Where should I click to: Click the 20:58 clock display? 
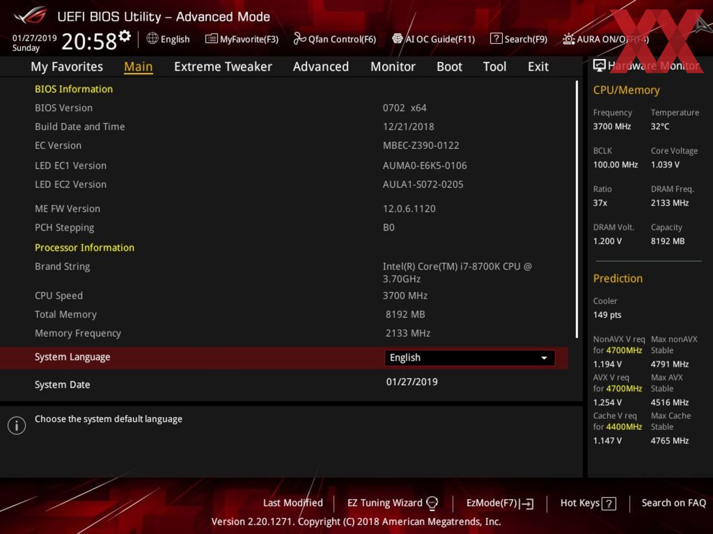coord(89,41)
